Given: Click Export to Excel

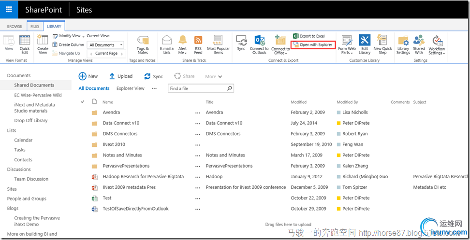Looking at the screenshot, I should 308,36.
